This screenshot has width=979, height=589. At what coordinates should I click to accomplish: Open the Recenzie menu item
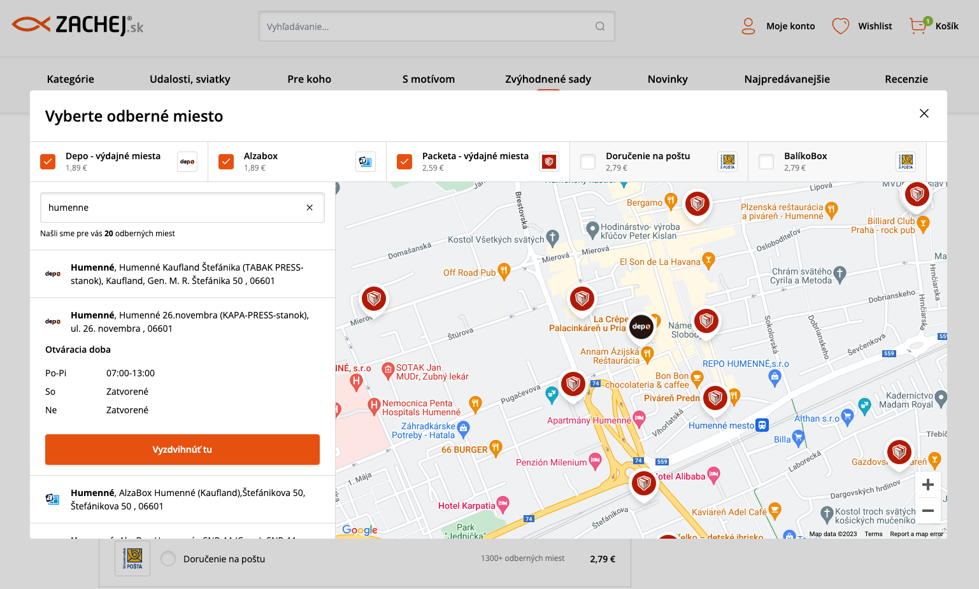click(x=906, y=79)
